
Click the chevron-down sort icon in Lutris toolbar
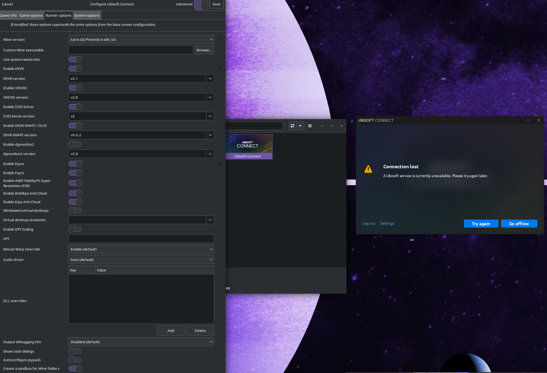[x=322, y=125]
